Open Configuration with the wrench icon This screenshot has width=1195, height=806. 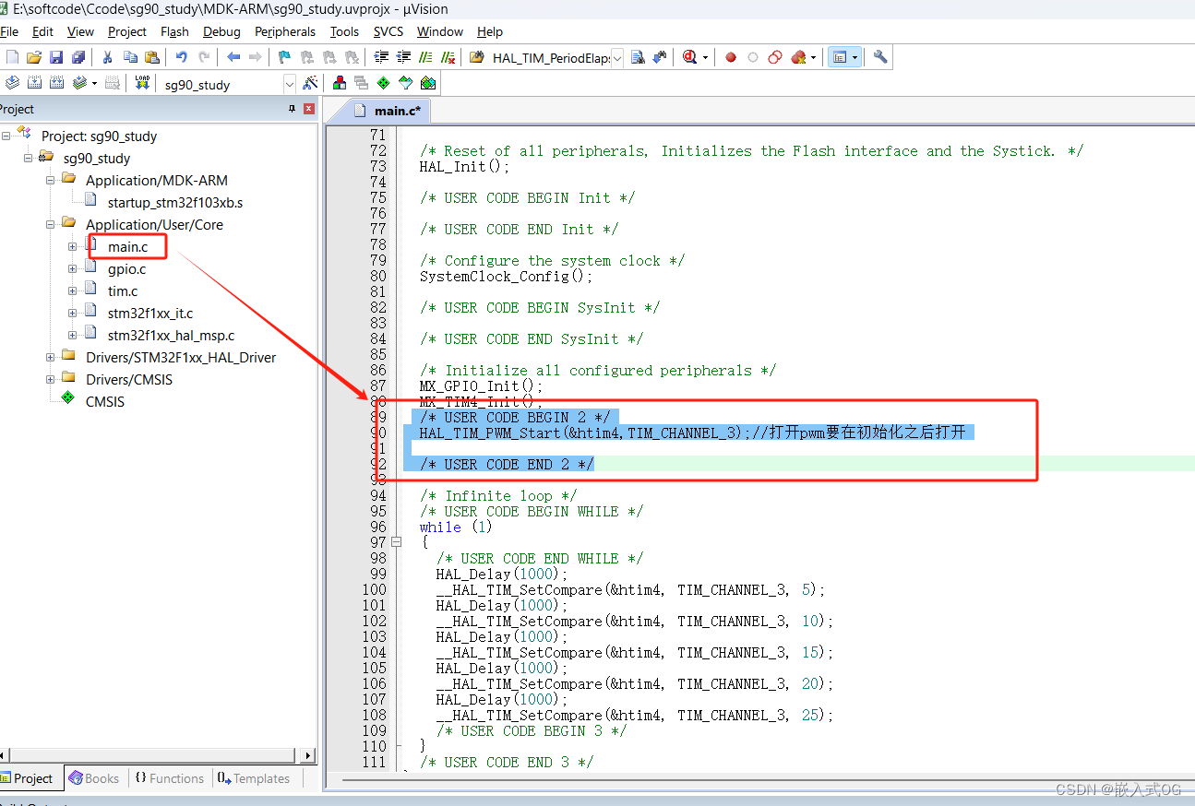[880, 57]
